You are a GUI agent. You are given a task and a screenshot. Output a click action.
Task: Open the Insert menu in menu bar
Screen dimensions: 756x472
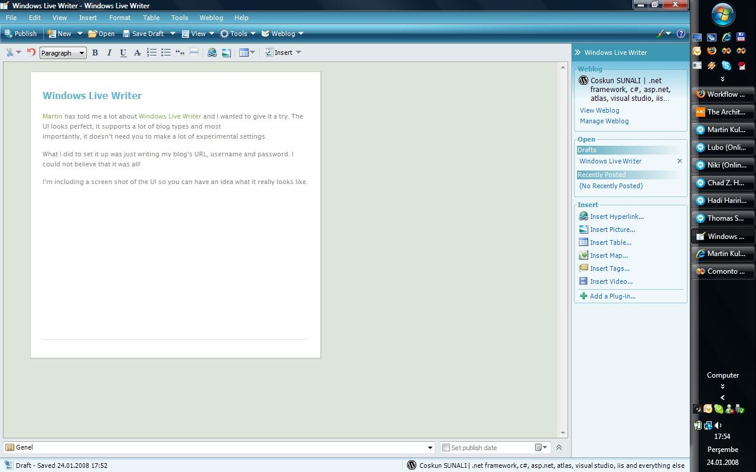point(88,18)
